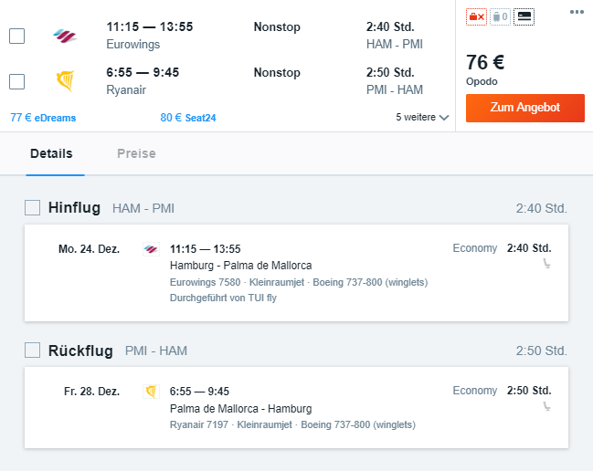Click small Eurowings logo in Hinflug details

point(151,249)
